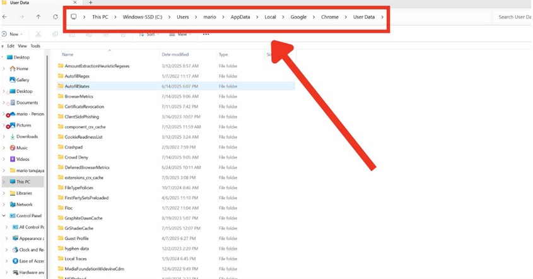Select the hyphen-data folder
Image resolution: width=533 pixels, height=279 pixels.
click(77, 248)
